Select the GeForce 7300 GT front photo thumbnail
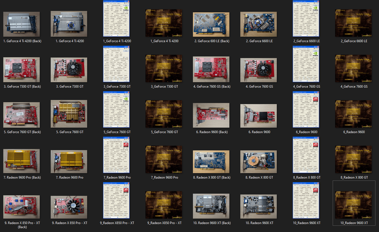This screenshot has height=232, width=379. (x=69, y=69)
